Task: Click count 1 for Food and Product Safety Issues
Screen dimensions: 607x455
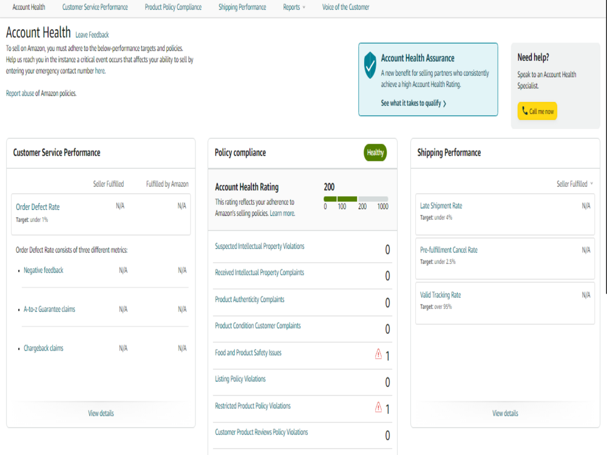Action: coord(387,356)
